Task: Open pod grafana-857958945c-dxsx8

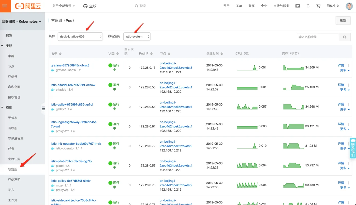Action: click(x=70, y=65)
